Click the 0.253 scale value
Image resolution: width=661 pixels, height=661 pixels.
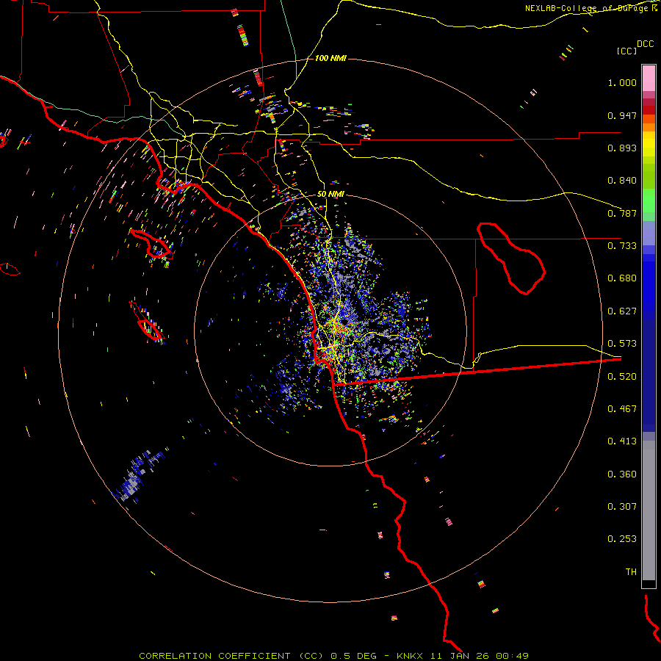click(x=622, y=539)
